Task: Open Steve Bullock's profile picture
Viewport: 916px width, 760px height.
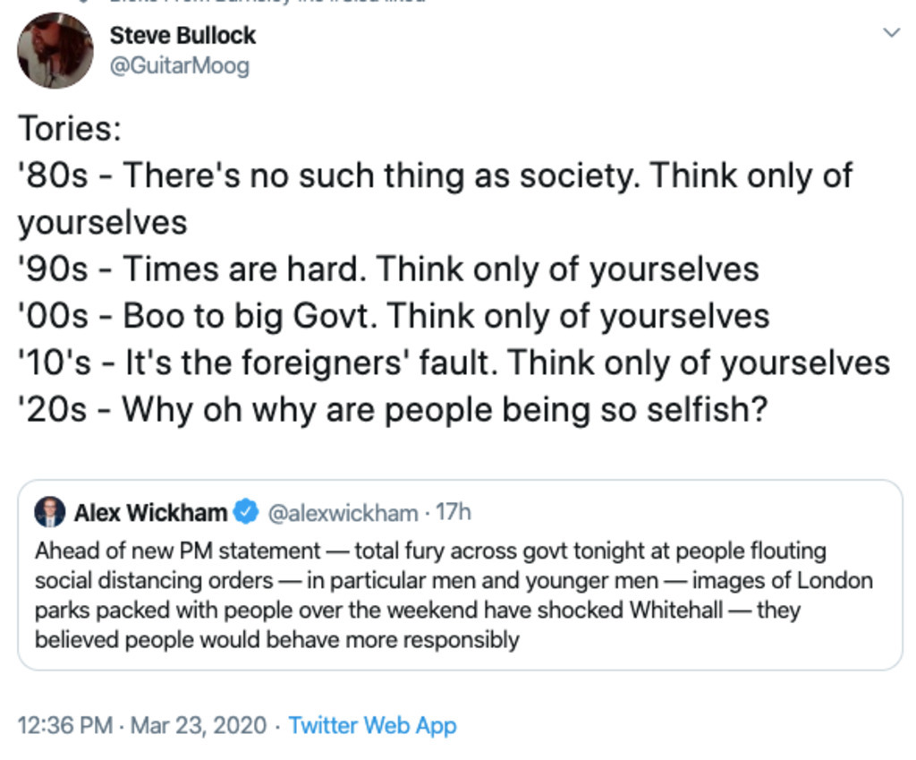Action: [55, 50]
